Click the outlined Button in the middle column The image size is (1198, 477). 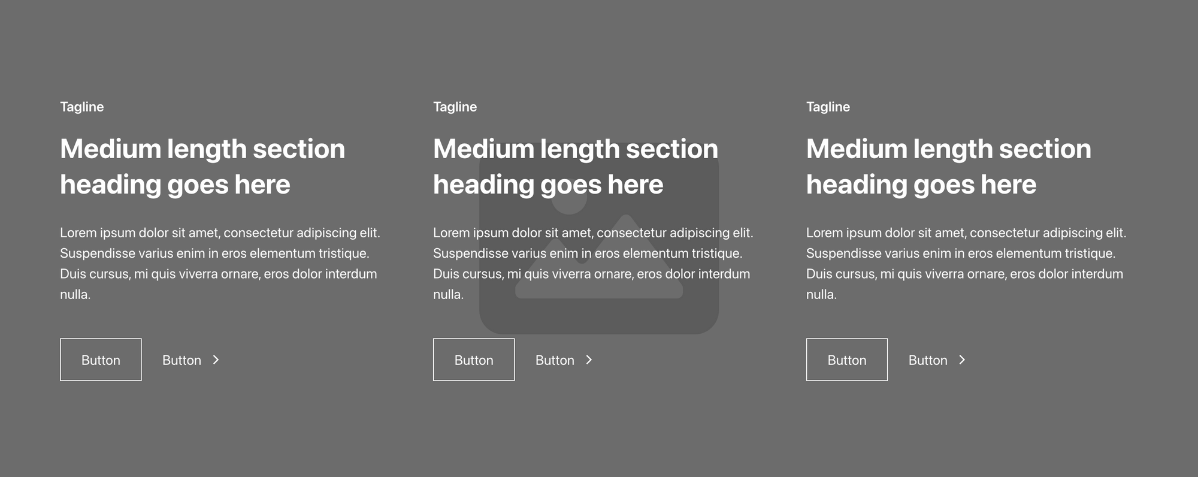point(474,360)
